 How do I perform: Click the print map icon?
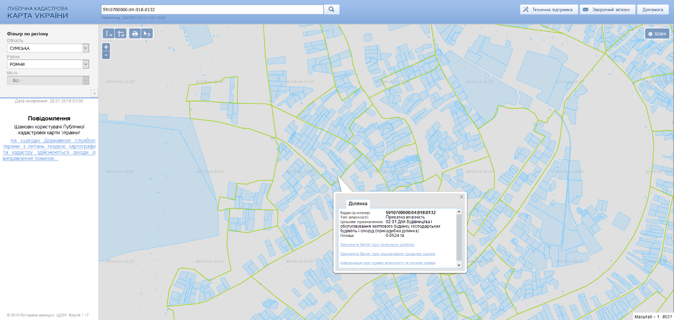point(135,34)
